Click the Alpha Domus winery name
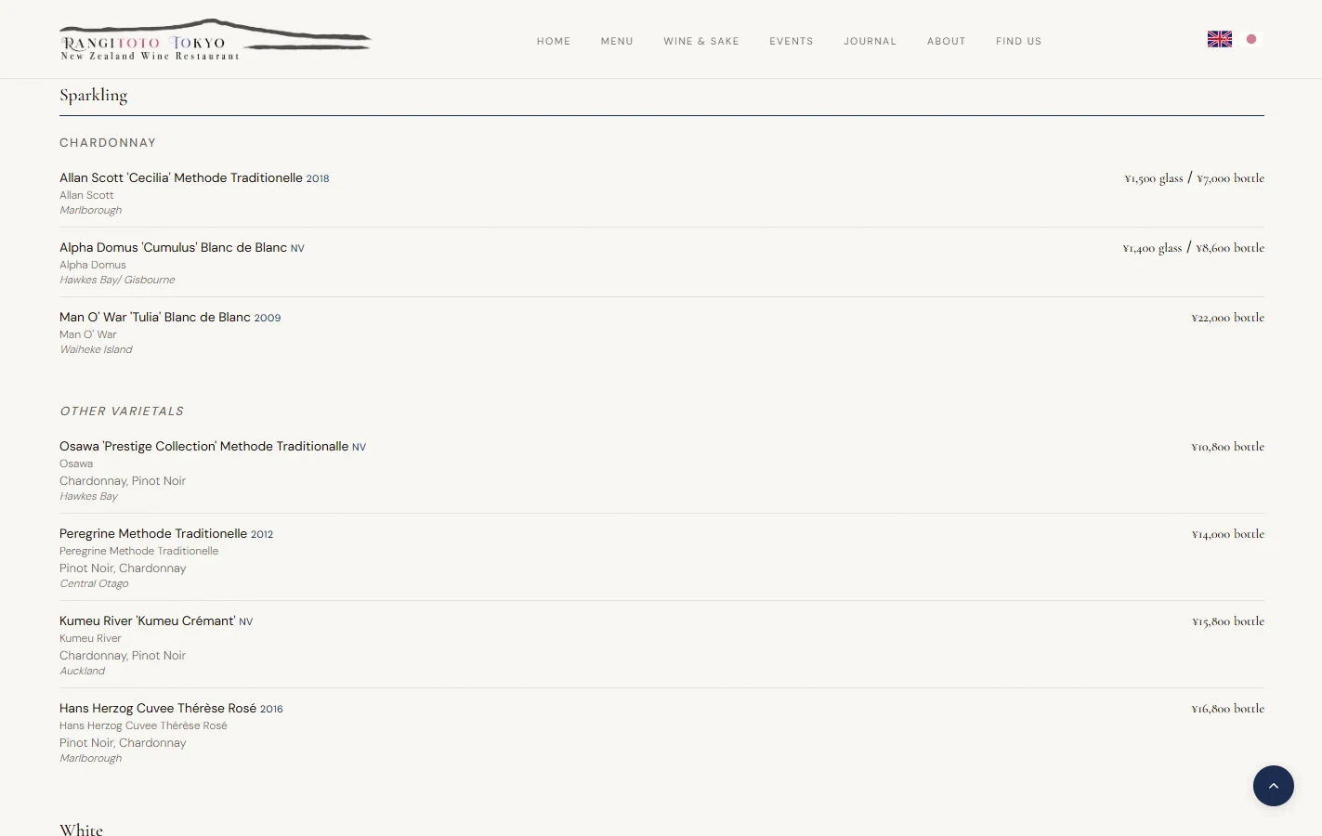The height and width of the screenshot is (836, 1322). point(93,265)
